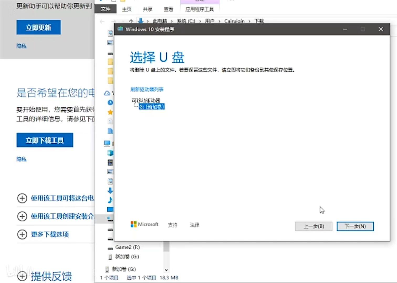Expand 使用该工具可将这台电 section
The width and height of the screenshot is (397, 283).
tap(22, 198)
